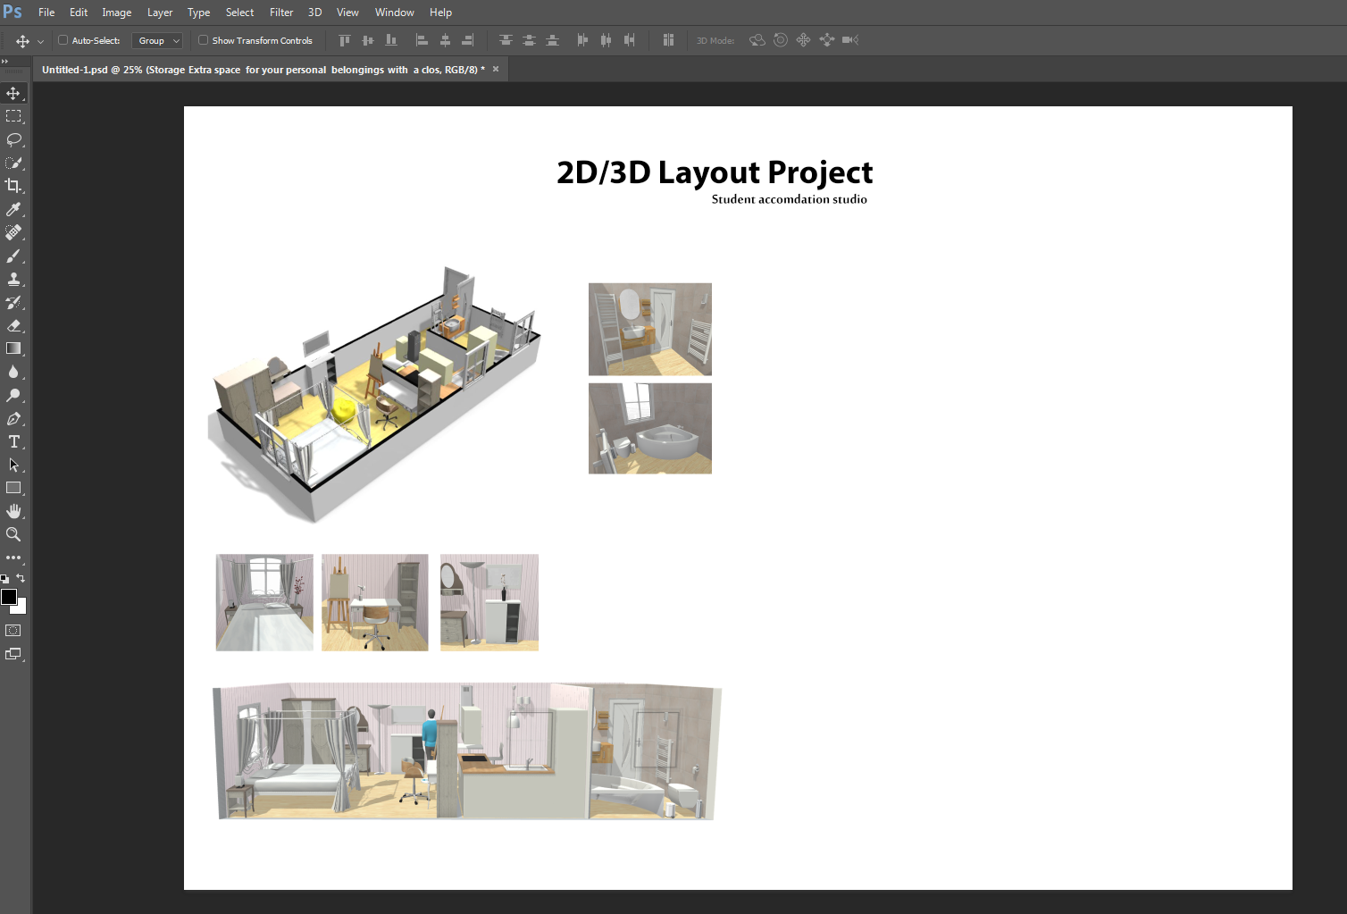
Task: Select the Spot Healing Brush tool
Action: (x=13, y=232)
